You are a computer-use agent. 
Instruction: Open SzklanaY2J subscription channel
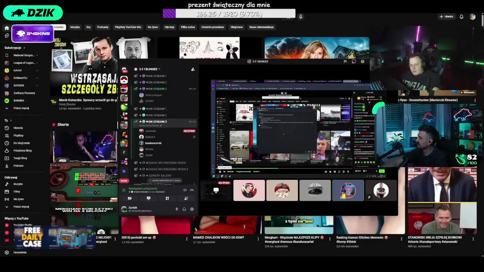click(20, 78)
